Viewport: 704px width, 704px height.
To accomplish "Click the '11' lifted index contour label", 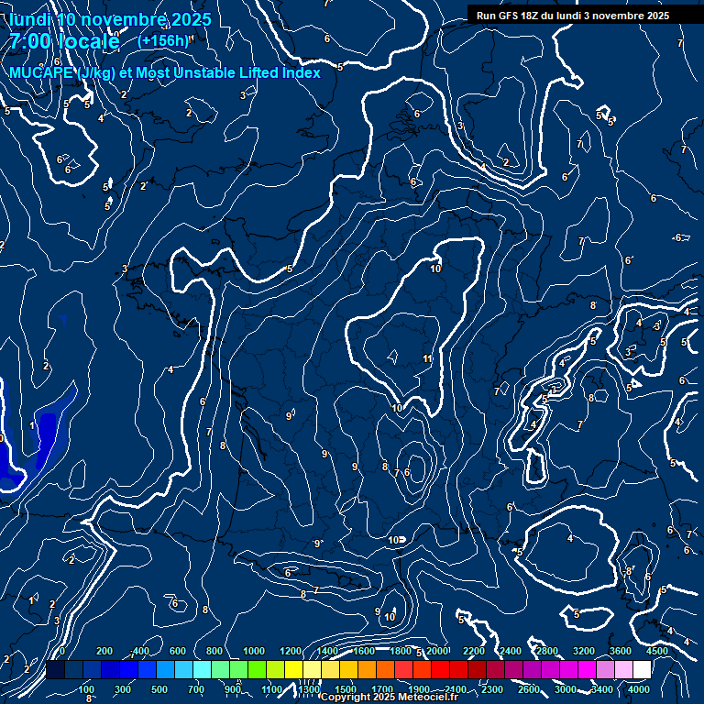I will [x=427, y=358].
